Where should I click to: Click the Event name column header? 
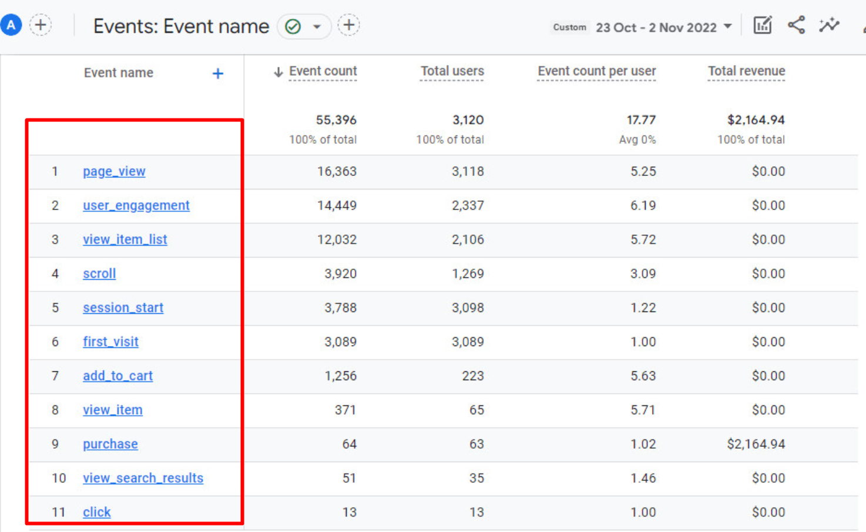pyautogui.click(x=118, y=73)
